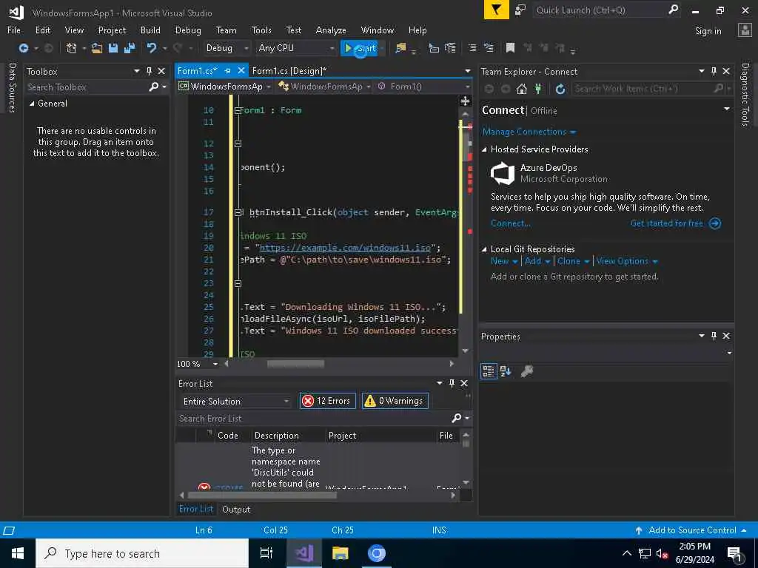Click the View Options link
The image size is (758, 568).
point(622,261)
